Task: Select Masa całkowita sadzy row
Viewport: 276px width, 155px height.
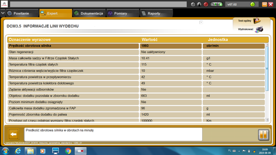Action: [x=136, y=59]
